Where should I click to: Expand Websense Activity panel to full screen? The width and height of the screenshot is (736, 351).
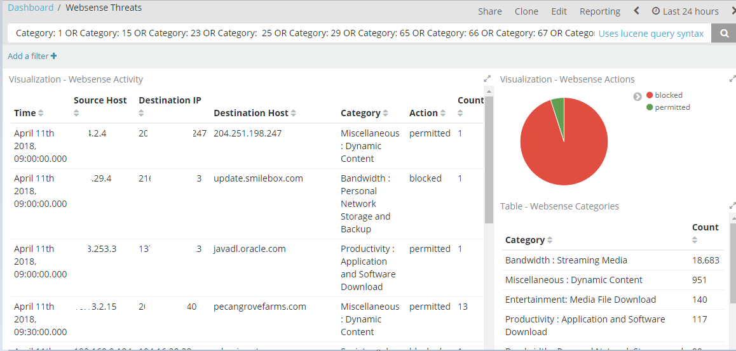[x=487, y=79]
